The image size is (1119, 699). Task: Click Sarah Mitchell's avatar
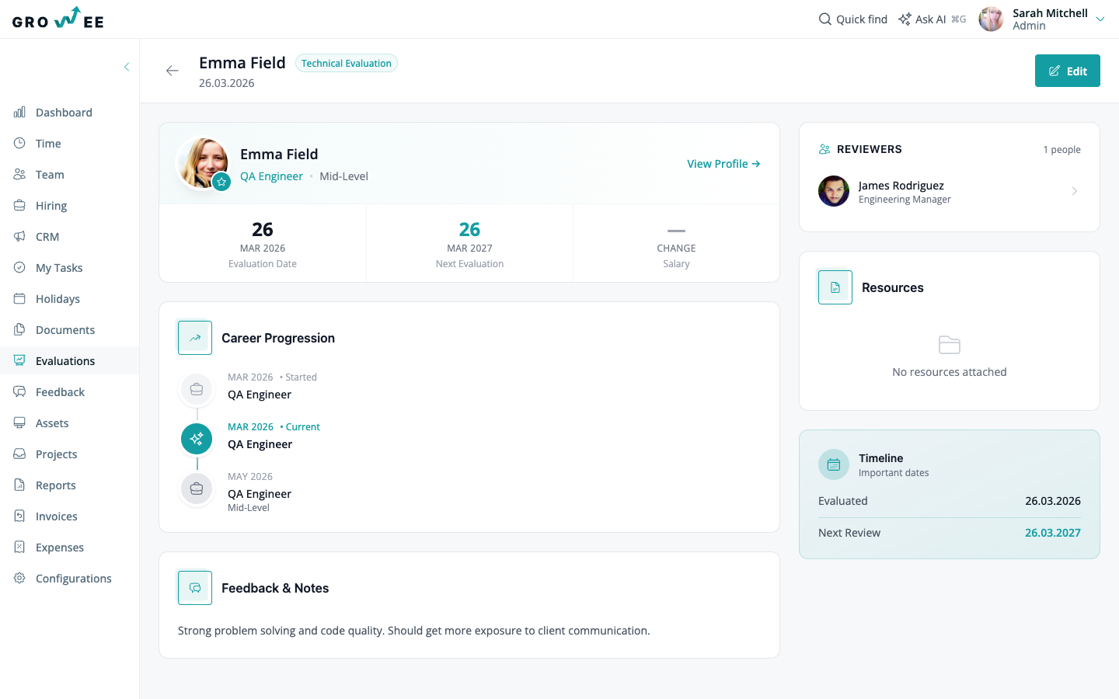(x=991, y=19)
